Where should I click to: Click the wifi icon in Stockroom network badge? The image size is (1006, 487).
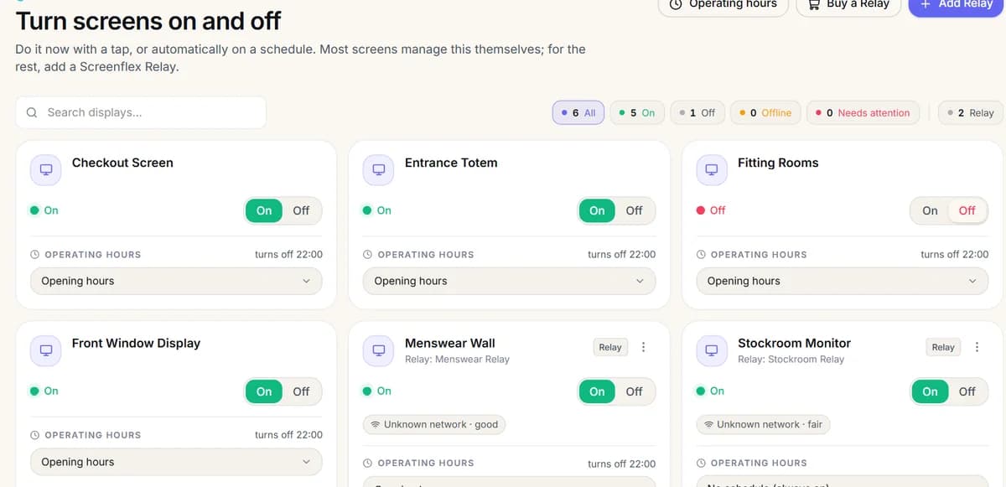coord(709,425)
